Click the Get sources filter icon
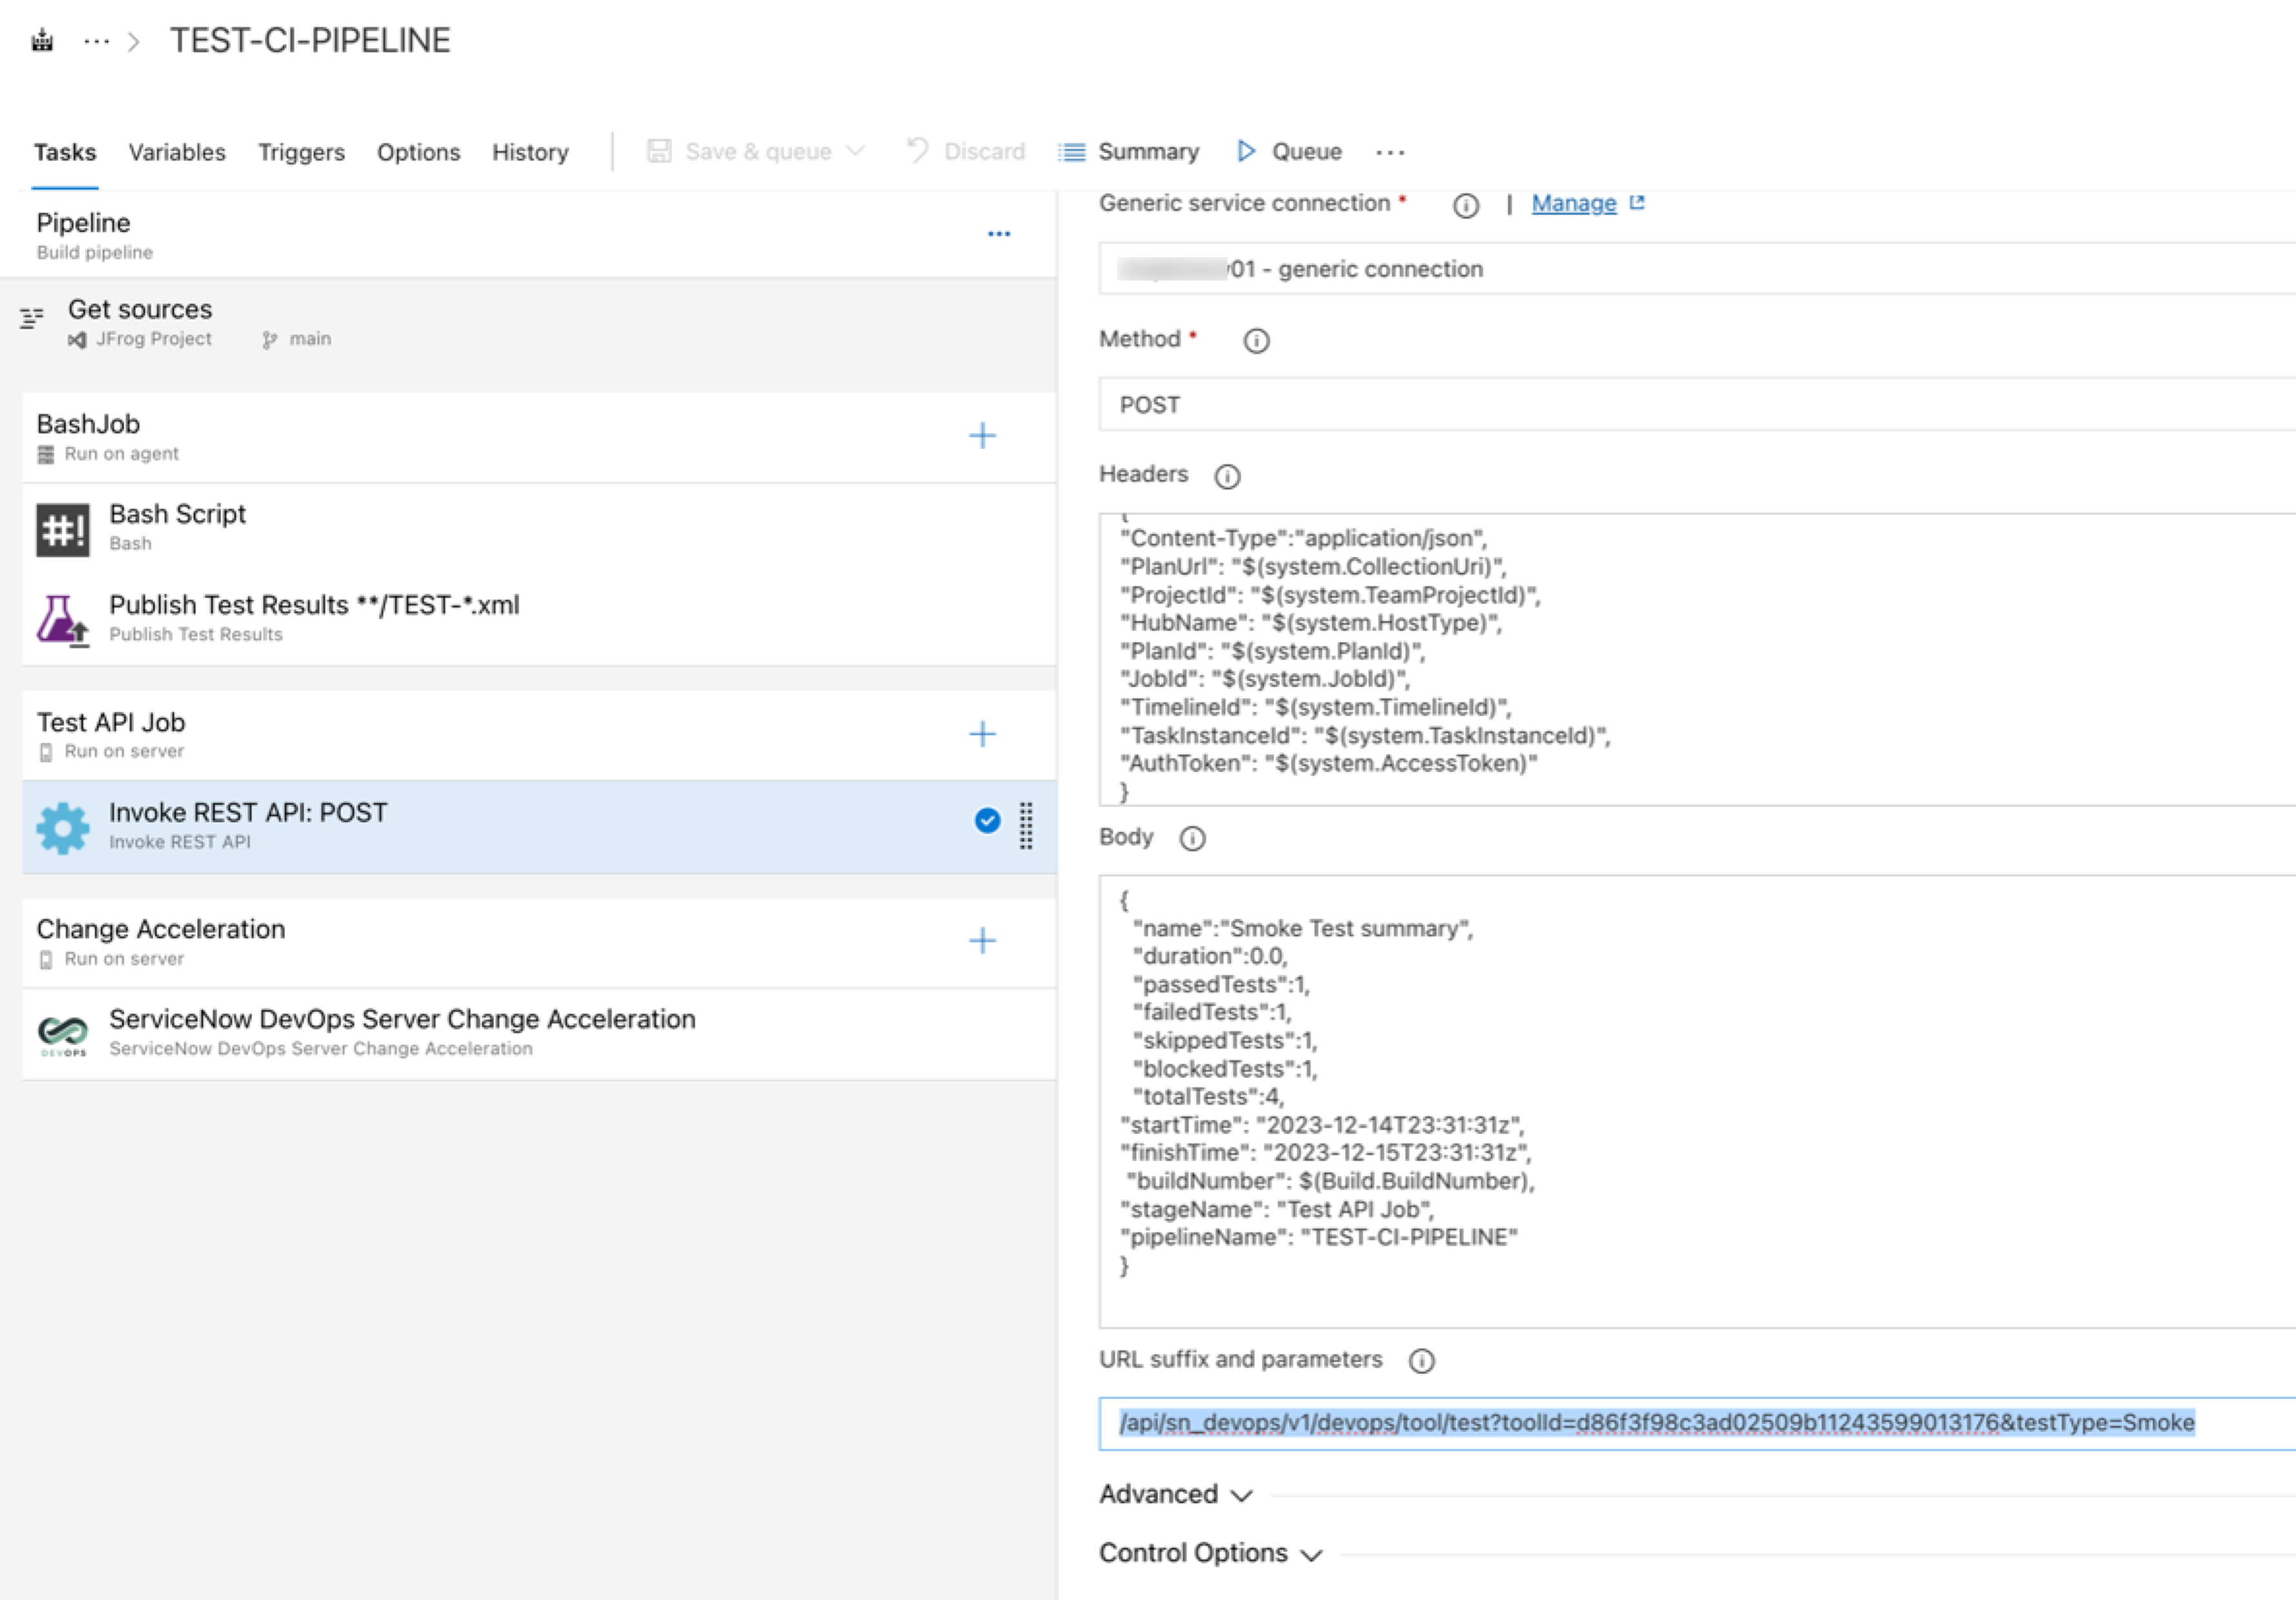Image resolution: width=2296 pixels, height=1600 pixels. tap(32, 319)
